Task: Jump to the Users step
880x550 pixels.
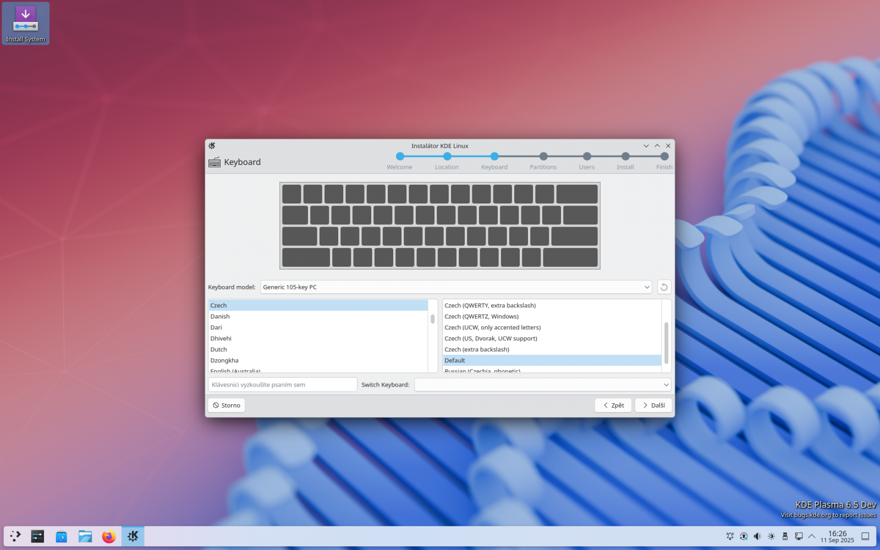Action: 587,161
